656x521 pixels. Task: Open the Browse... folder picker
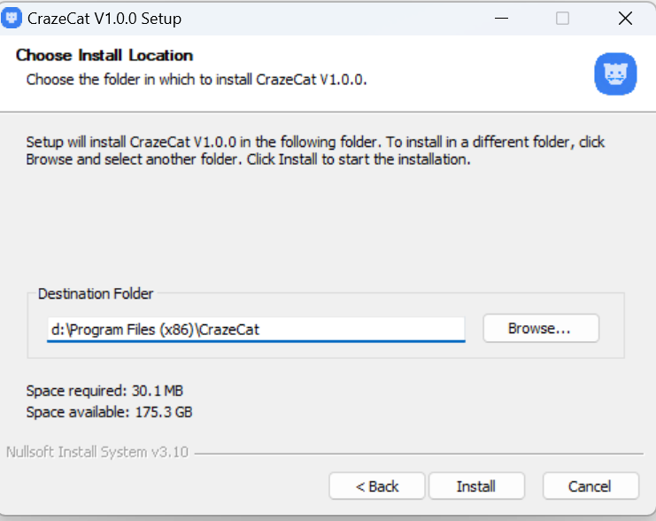(541, 329)
